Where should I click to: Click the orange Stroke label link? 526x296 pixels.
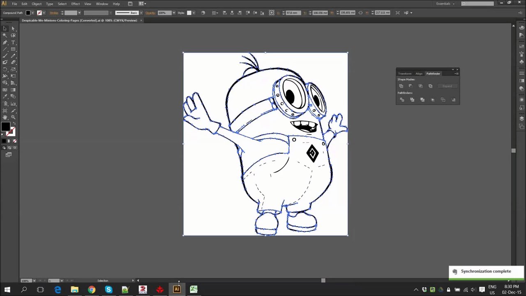tap(54, 13)
